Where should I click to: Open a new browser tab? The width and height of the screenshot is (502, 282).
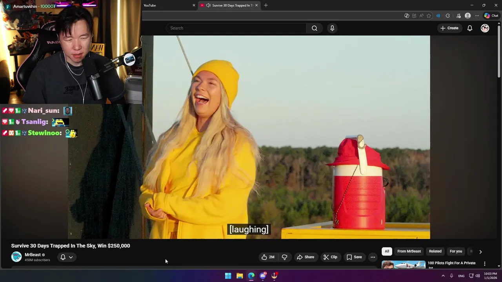(266, 5)
